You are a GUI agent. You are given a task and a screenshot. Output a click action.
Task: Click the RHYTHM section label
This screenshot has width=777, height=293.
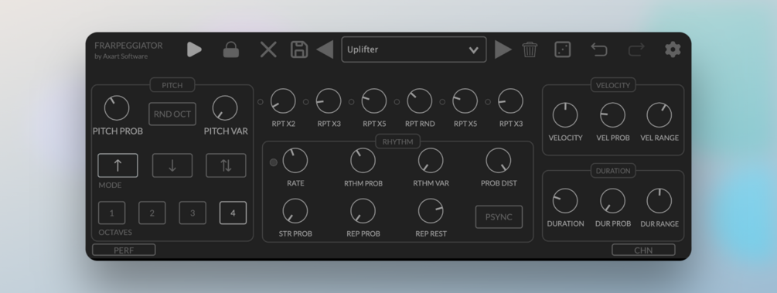pyautogui.click(x=398, y=141)
